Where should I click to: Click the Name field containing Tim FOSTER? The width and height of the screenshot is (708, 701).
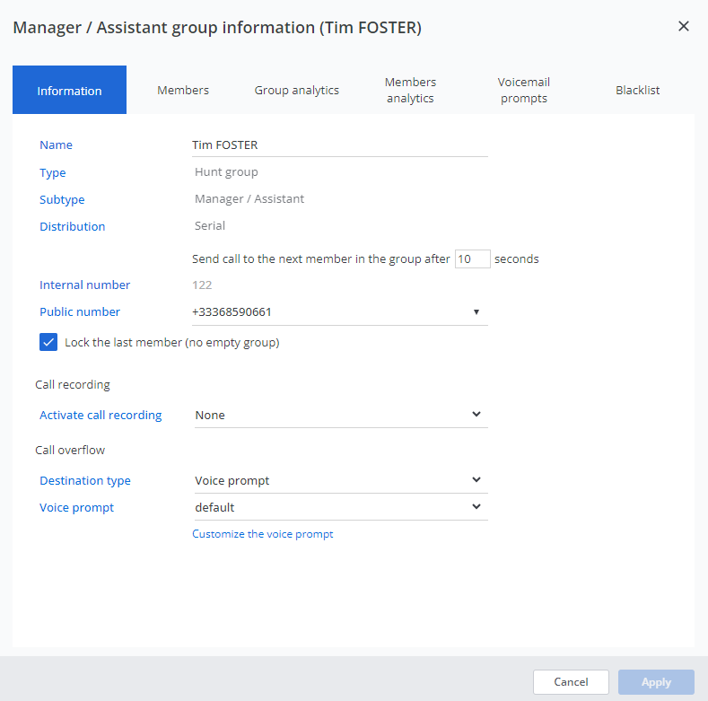pyautogui.click(x=339, y=145)
